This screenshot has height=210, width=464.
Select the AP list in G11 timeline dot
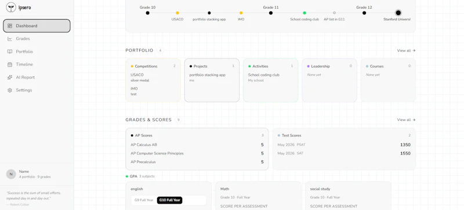pos(335,13)
